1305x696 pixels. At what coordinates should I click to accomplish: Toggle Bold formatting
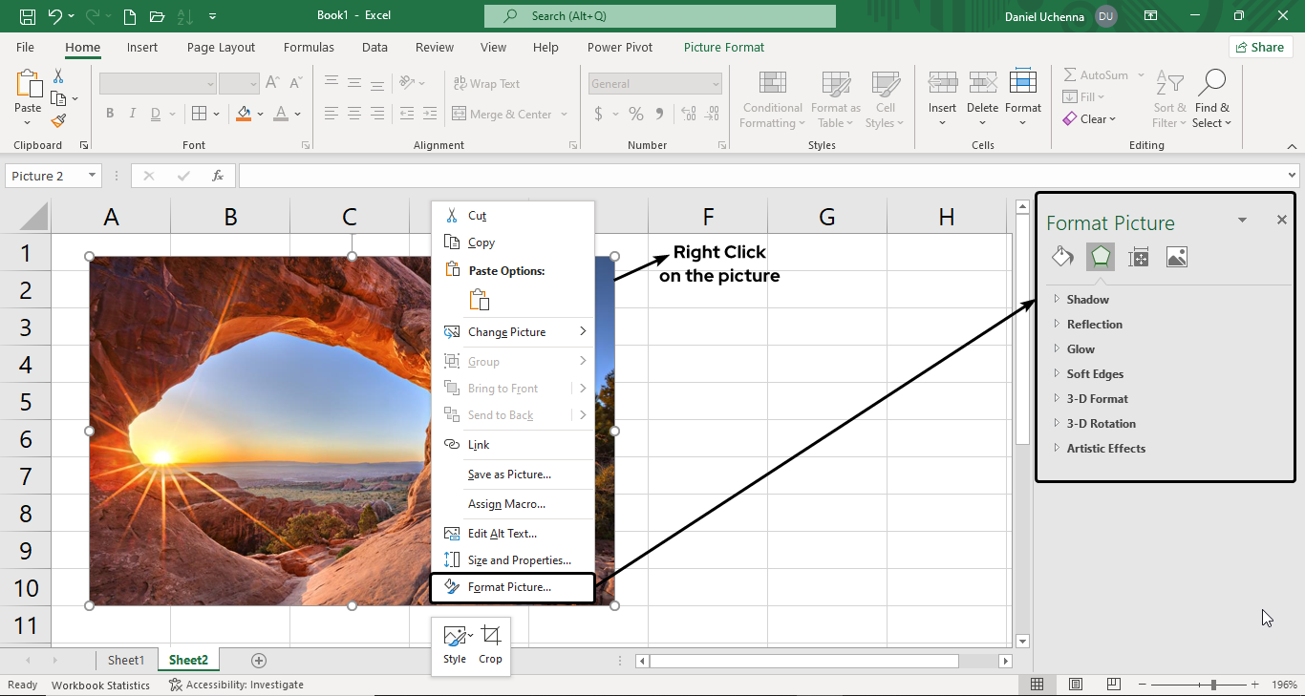click(110, 114)
